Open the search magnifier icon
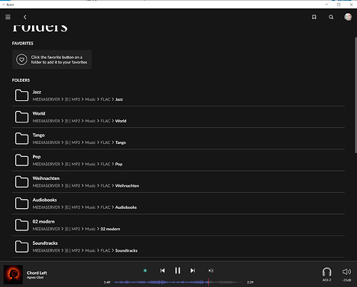The height and width of the screenshot is (287, 357). pos(331,17)
